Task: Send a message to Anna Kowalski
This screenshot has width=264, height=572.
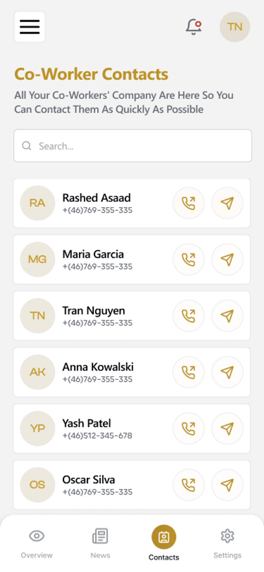Action: tap(227, 372)
